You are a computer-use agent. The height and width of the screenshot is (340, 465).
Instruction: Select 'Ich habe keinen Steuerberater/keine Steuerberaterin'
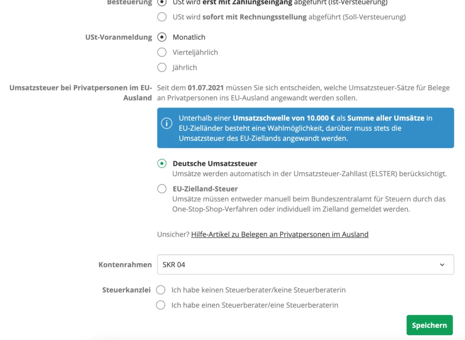[160, 290]
